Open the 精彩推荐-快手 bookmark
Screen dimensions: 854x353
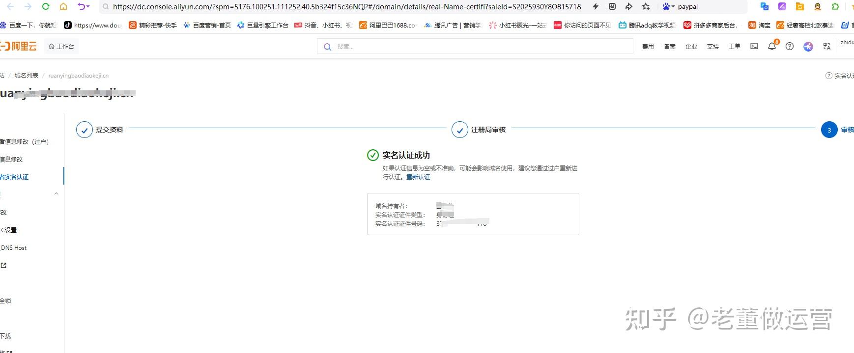click(153, 25)
